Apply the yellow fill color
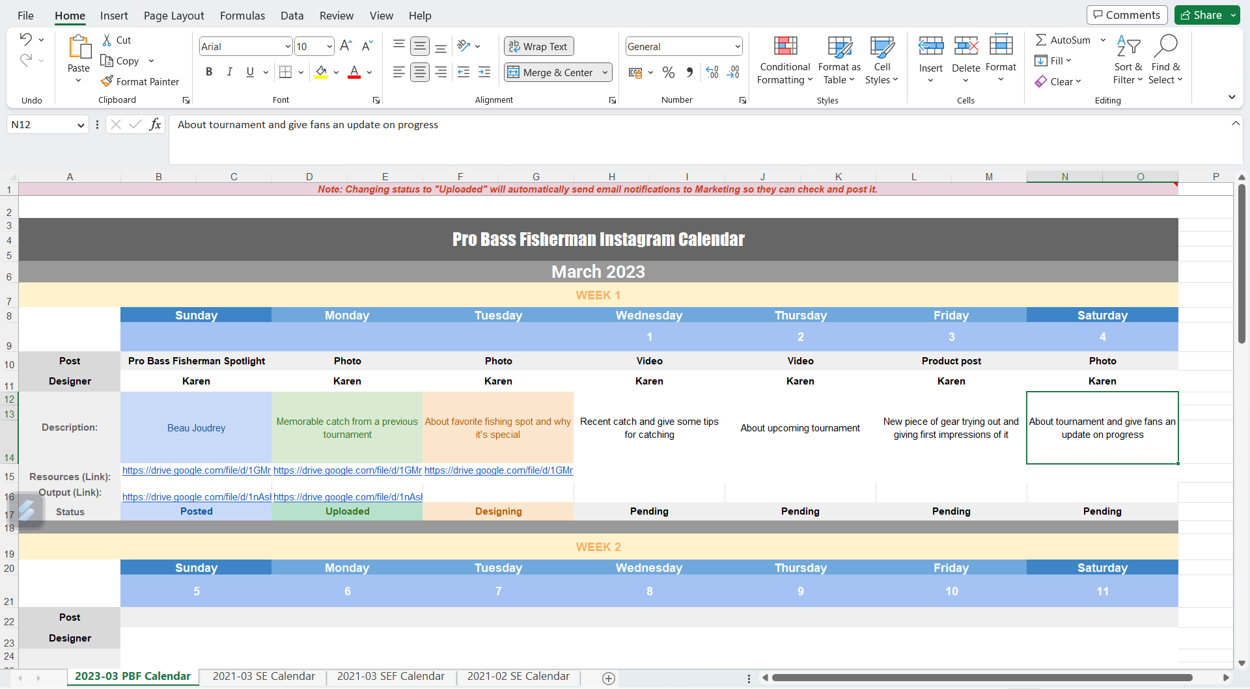1250x689 pixels. pos(321,72)
